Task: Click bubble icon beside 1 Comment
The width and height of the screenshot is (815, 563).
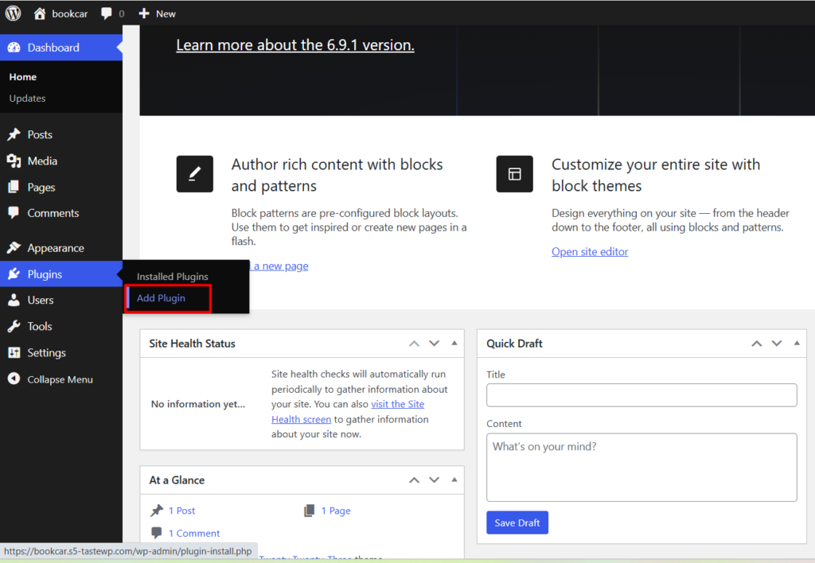Action: 157,533
